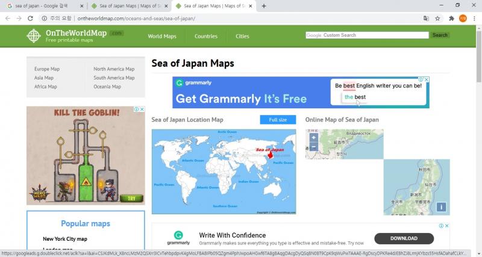The image size is (482, 257).
Task: Open the Cities navigation item
Action: (242, 36)
